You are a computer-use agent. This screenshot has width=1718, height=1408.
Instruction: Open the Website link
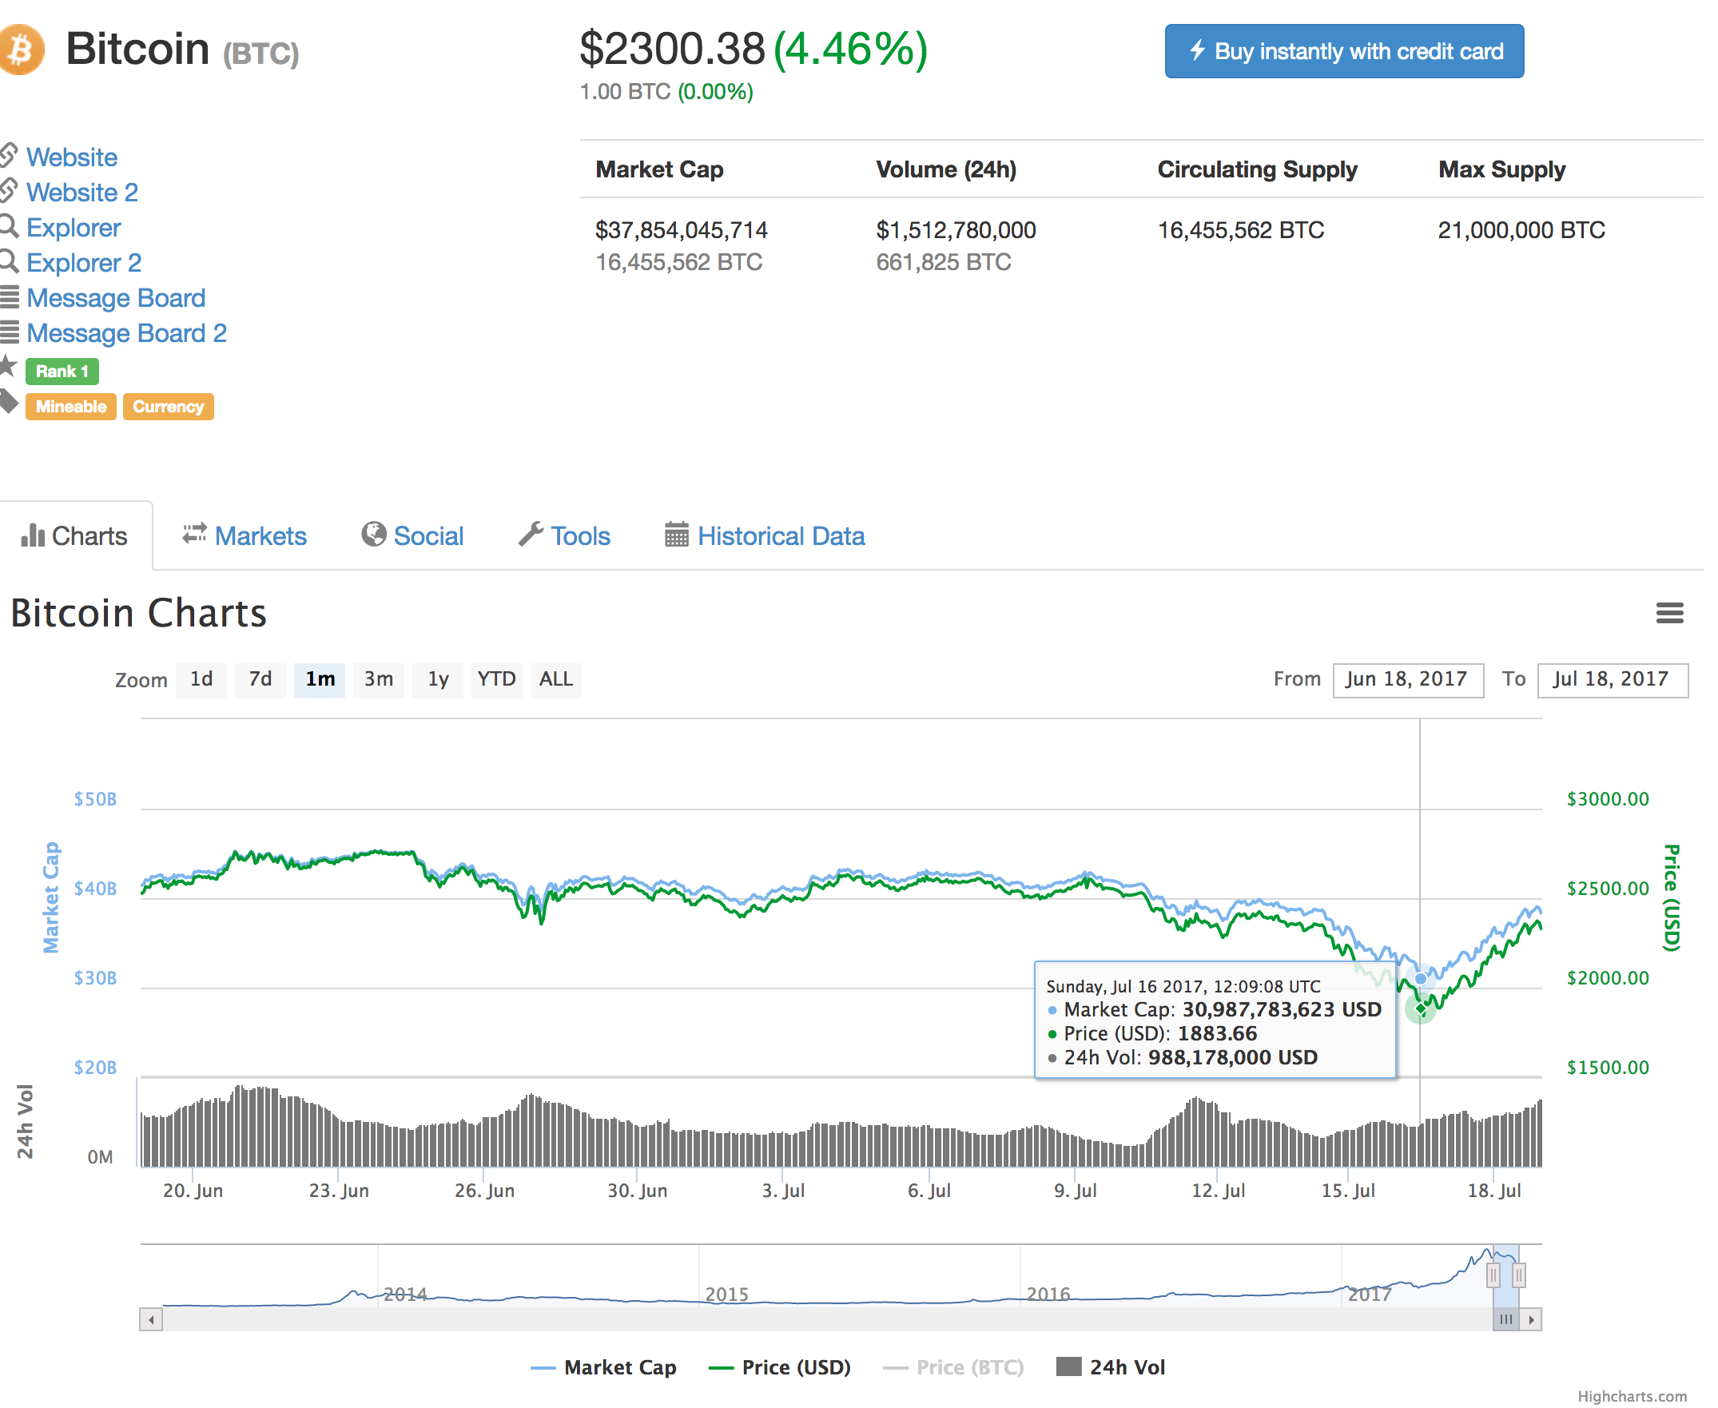(x=72, y=157)
